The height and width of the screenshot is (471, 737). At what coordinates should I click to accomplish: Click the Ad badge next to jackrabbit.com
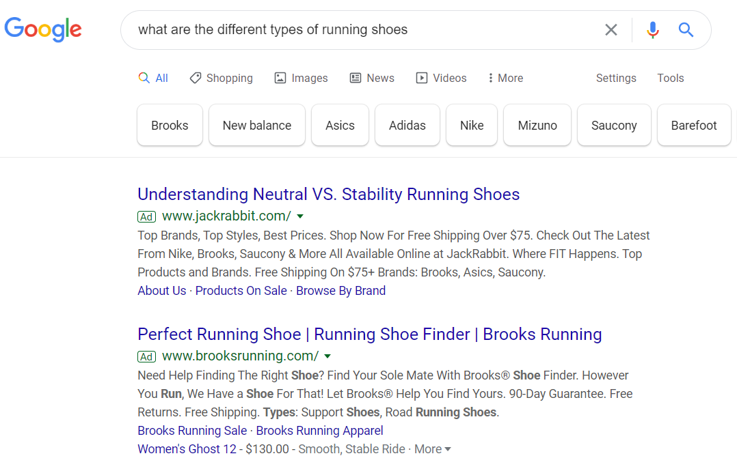pyautogui.click(x=146, y=217)
